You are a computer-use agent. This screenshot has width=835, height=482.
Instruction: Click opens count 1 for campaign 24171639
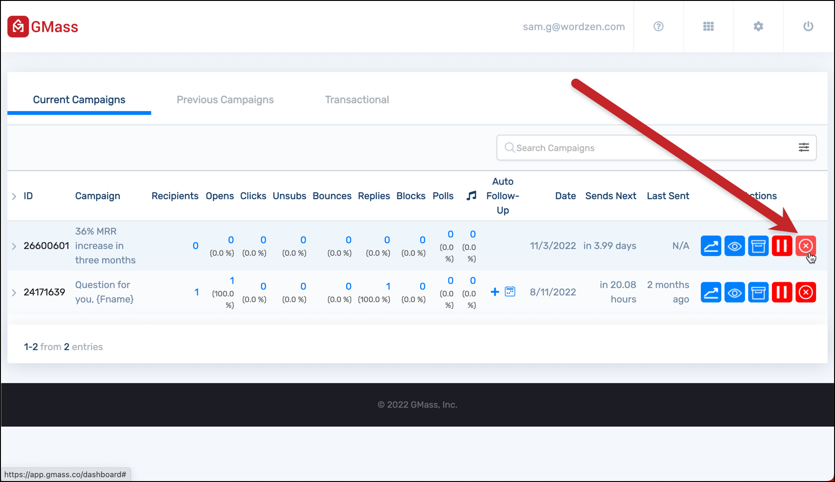point(232,281)
